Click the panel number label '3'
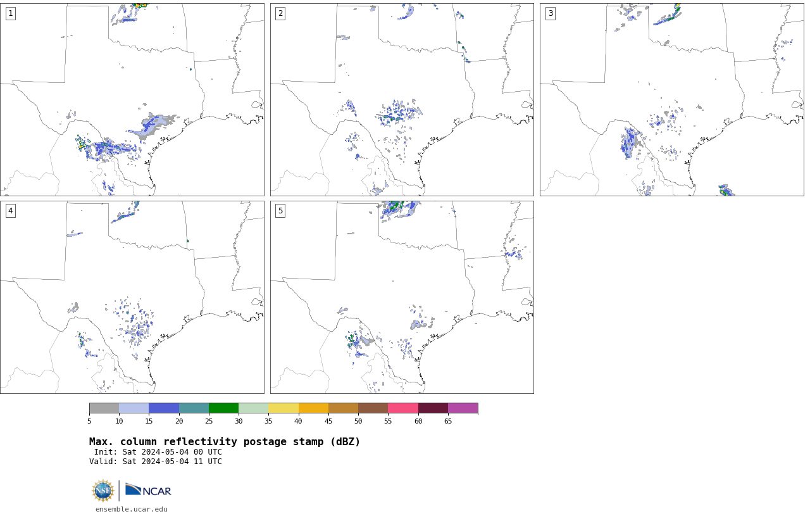The image size is (810, 516). 550,13
